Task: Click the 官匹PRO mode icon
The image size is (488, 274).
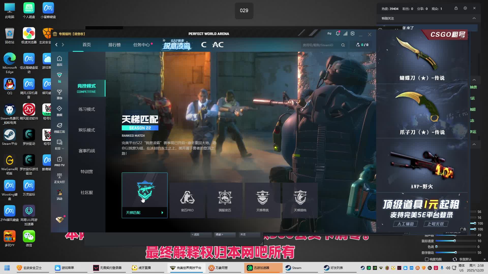Action: [x=187, y=200]
